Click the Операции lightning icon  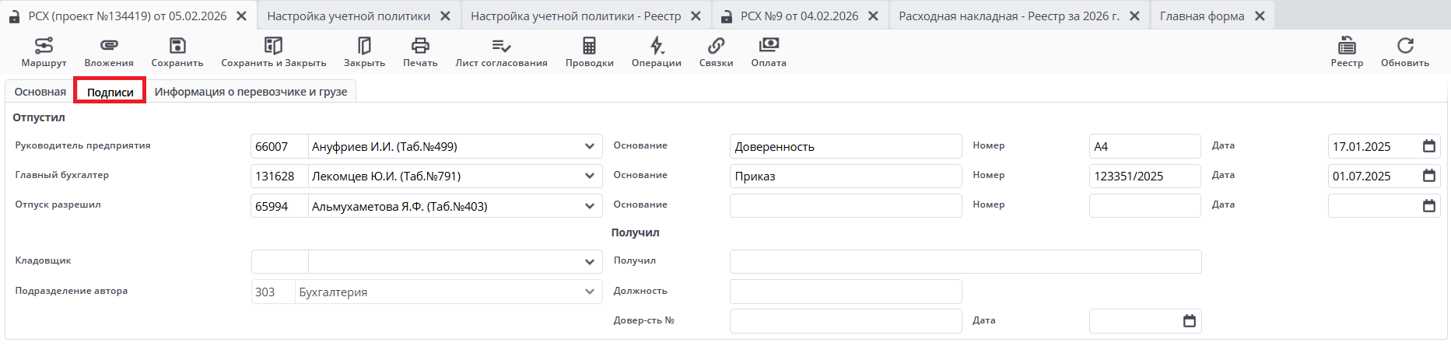pyautogui.click(x=657, y=46)
